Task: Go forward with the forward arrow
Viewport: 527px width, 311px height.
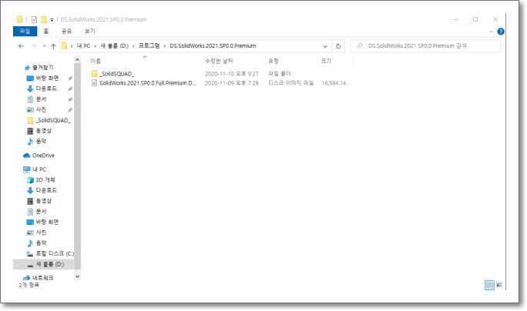Action: coord(34,46)
